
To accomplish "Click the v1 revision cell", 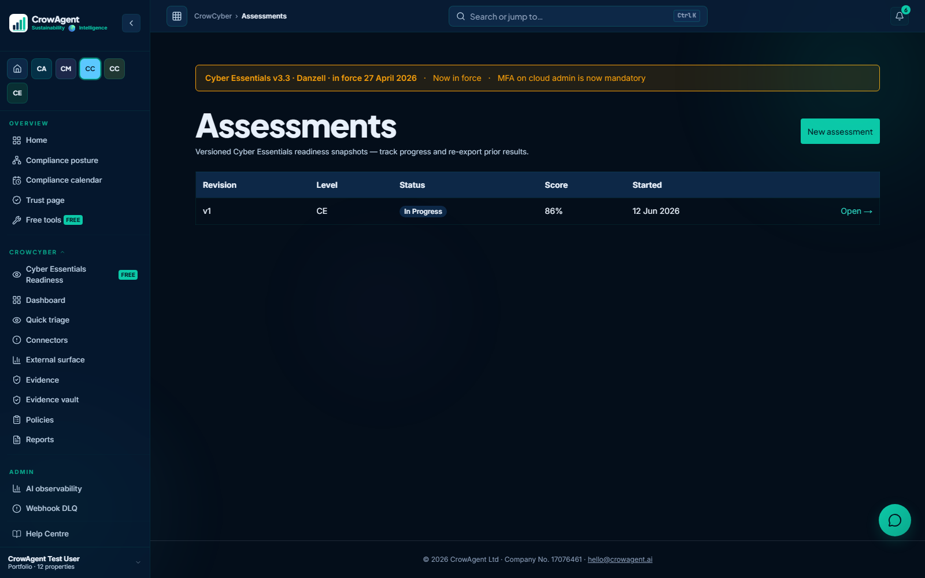I will tap(207, 212).
